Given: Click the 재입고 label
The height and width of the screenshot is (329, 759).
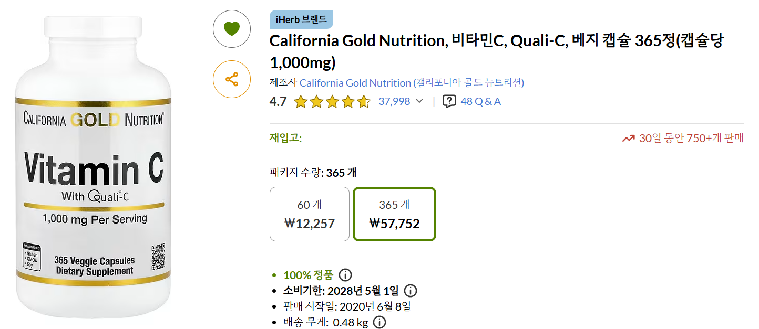Looking at the screenshot, I should pyautogui.click(x=285, y=138).
